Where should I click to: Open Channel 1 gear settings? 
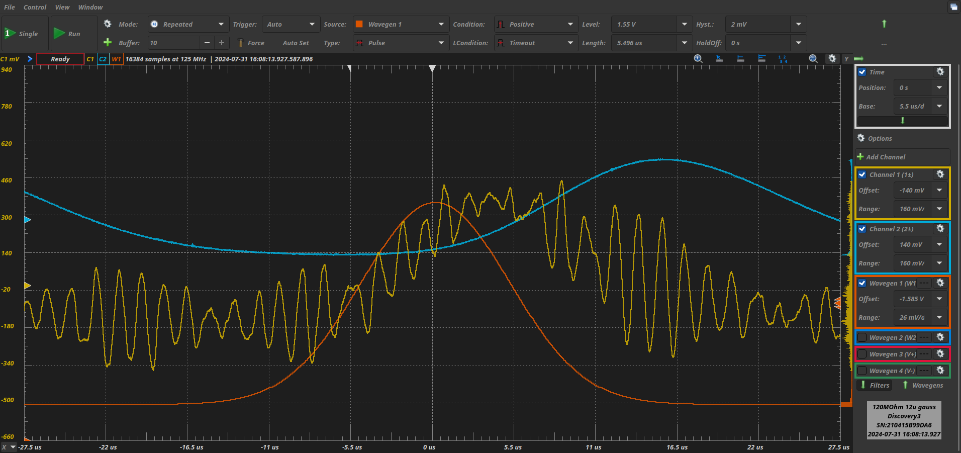tap(940, 174)
